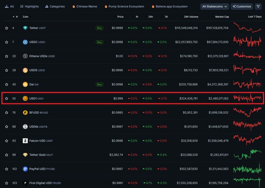Sort by Market Cap column
265x188 pixels.
click(x=222, y=17)
